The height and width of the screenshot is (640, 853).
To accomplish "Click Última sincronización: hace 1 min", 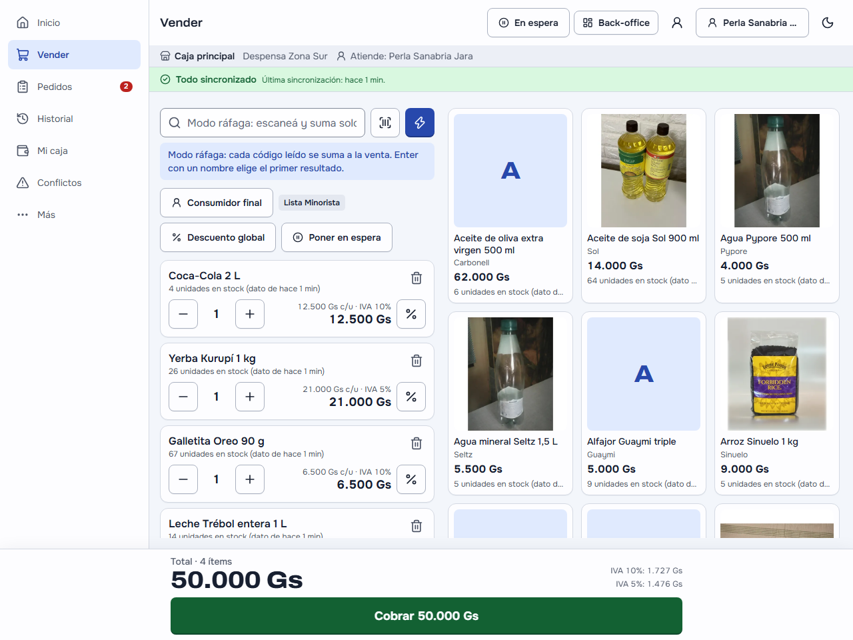I will coord(323,80).
